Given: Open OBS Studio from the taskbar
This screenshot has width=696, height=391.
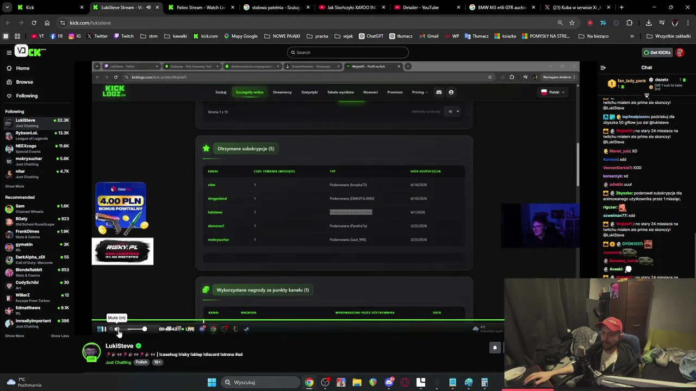Looking at the screenshot, I should (325, 382).
